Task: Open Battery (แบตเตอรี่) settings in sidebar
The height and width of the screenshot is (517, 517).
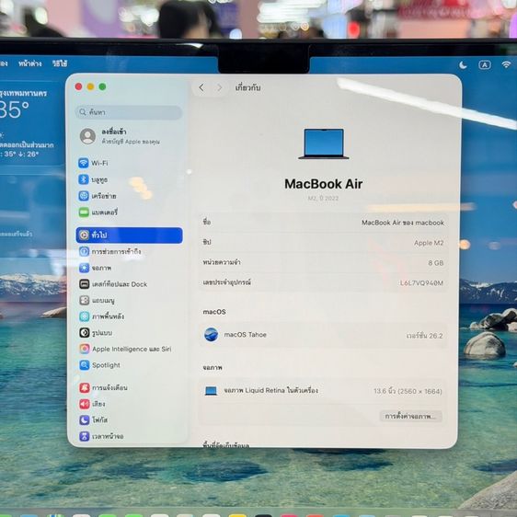Action: [98, 213]
